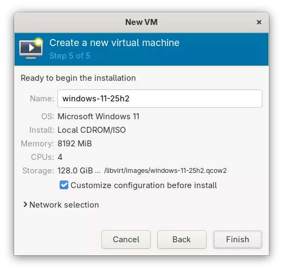This screenshot has height=271, width=283.
Task: Cancel the VM creation
Action: (x=126, y=240)
